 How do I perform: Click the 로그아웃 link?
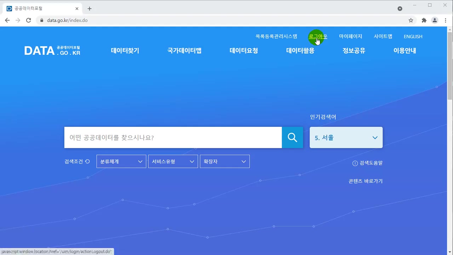tap(317, 36)
